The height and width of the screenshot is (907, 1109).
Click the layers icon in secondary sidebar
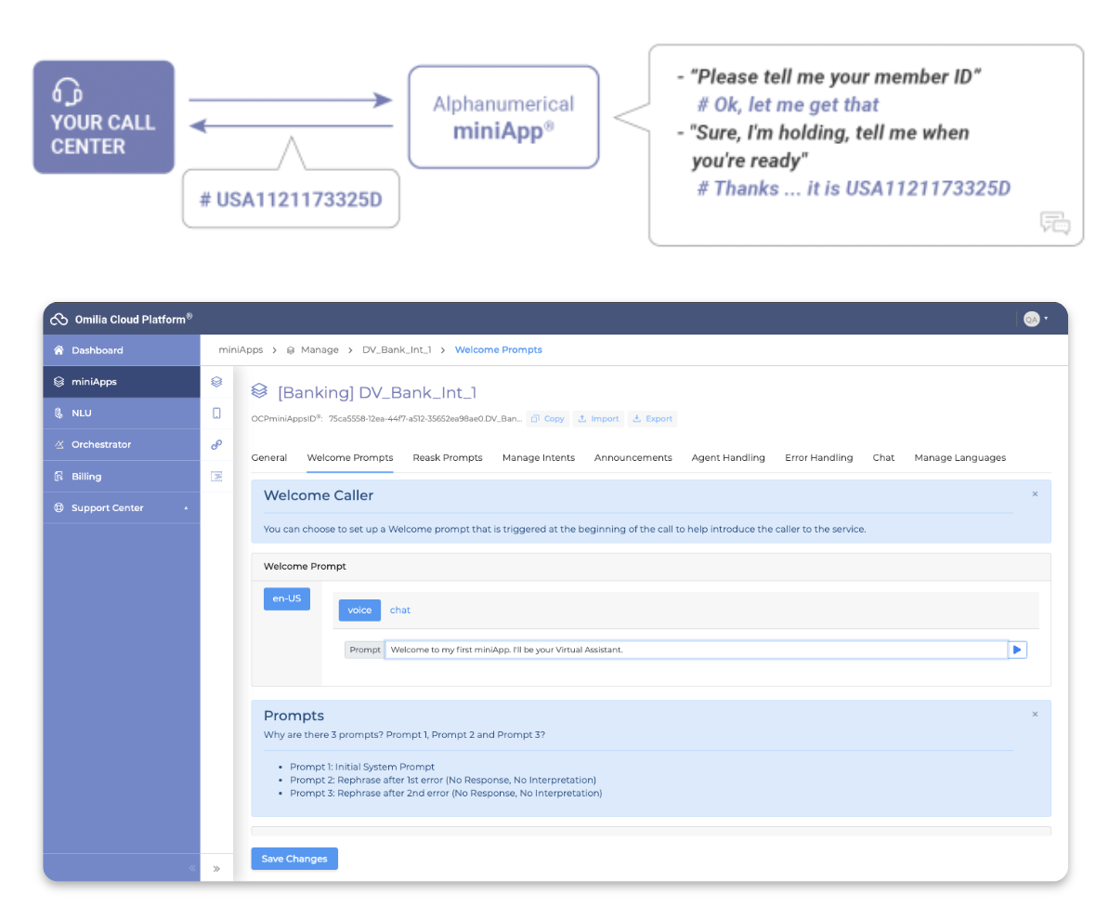pos(216,381)
